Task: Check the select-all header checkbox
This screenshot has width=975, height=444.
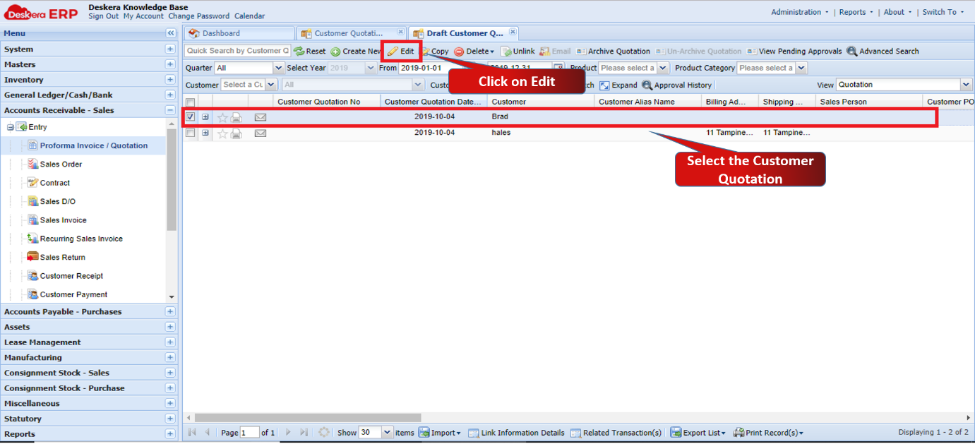Action: point(191,102)
